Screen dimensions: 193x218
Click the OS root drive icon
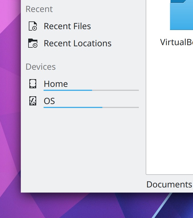coord(33,101)
